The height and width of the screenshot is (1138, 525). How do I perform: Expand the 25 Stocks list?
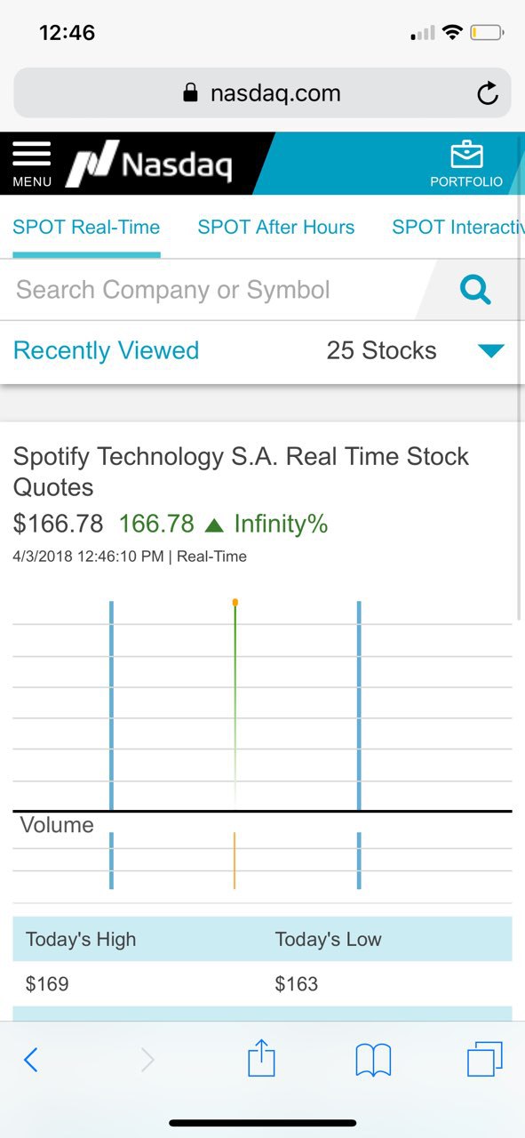click(x=381, y=350)
